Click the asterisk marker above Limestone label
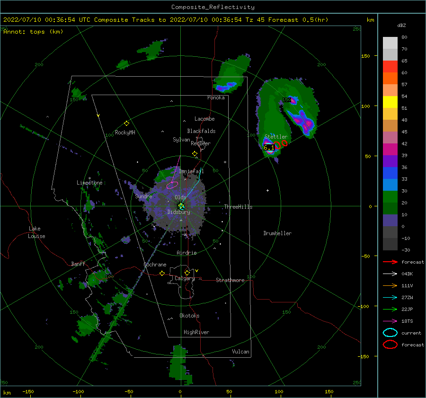The image size is (426, 398). [89, 178]
